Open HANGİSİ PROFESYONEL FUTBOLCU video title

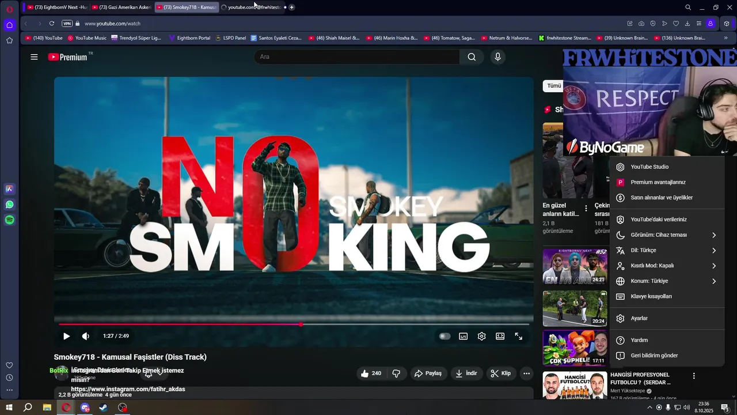tap(640, 379)
